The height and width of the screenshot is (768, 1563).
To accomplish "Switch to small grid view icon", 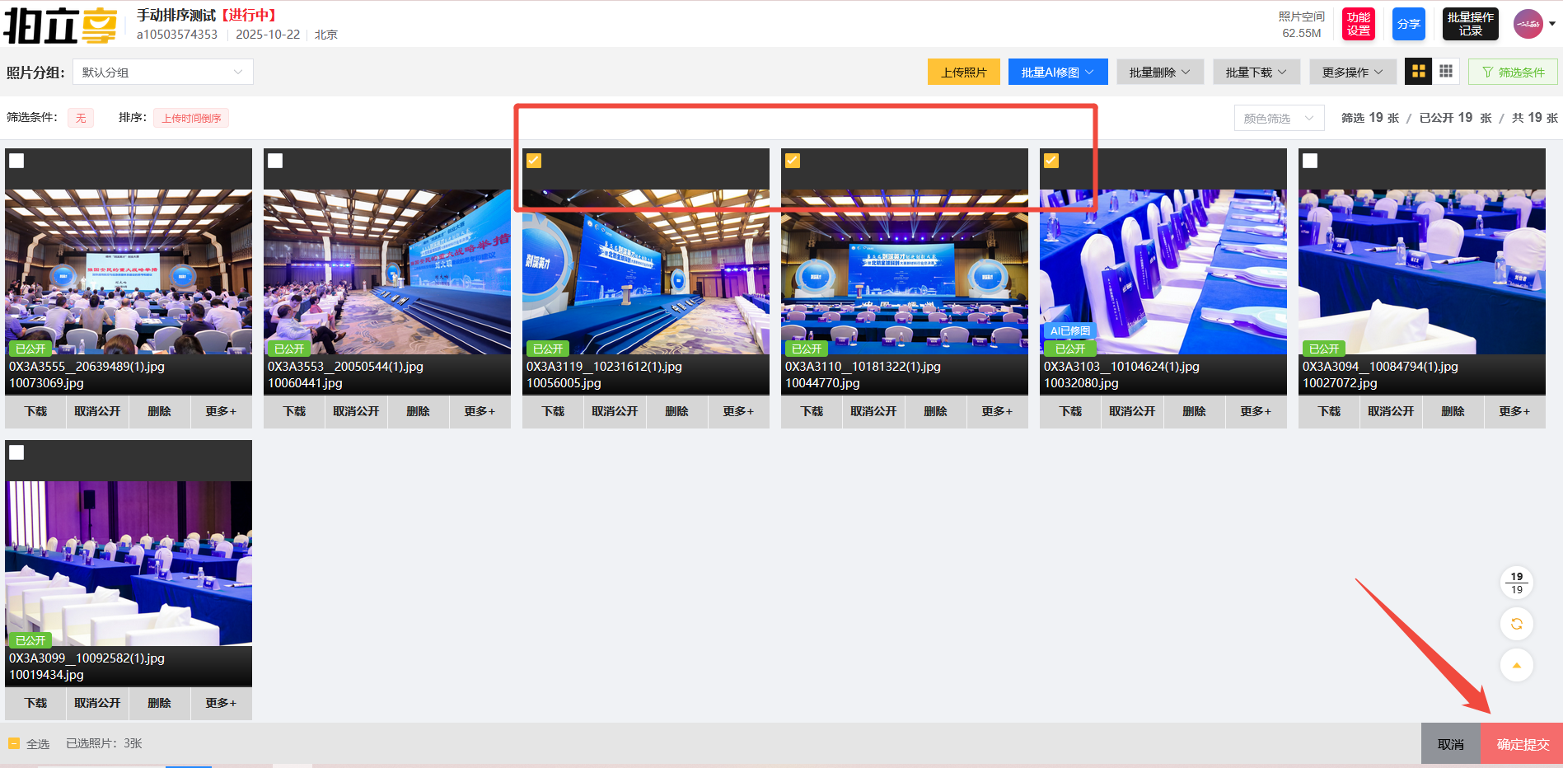I will point(1446,72).
